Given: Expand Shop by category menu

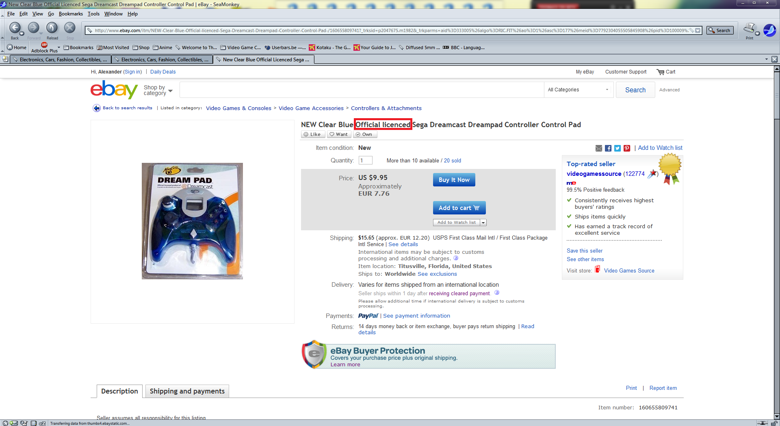Looking at the screenshot, I should pos(158,90).
